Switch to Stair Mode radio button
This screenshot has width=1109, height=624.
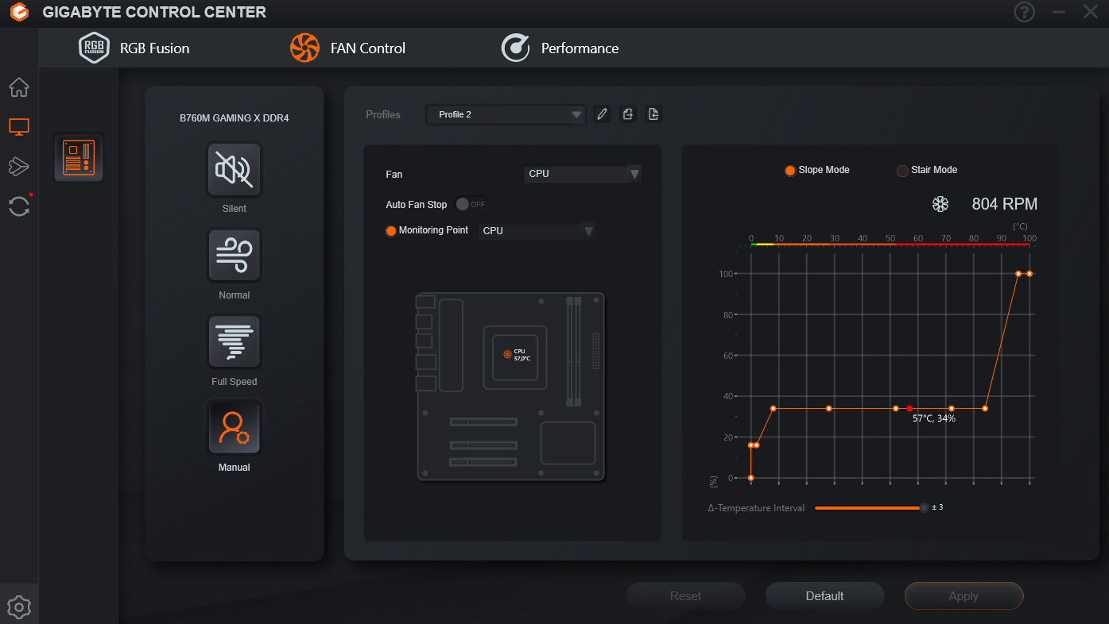[902, 171]
